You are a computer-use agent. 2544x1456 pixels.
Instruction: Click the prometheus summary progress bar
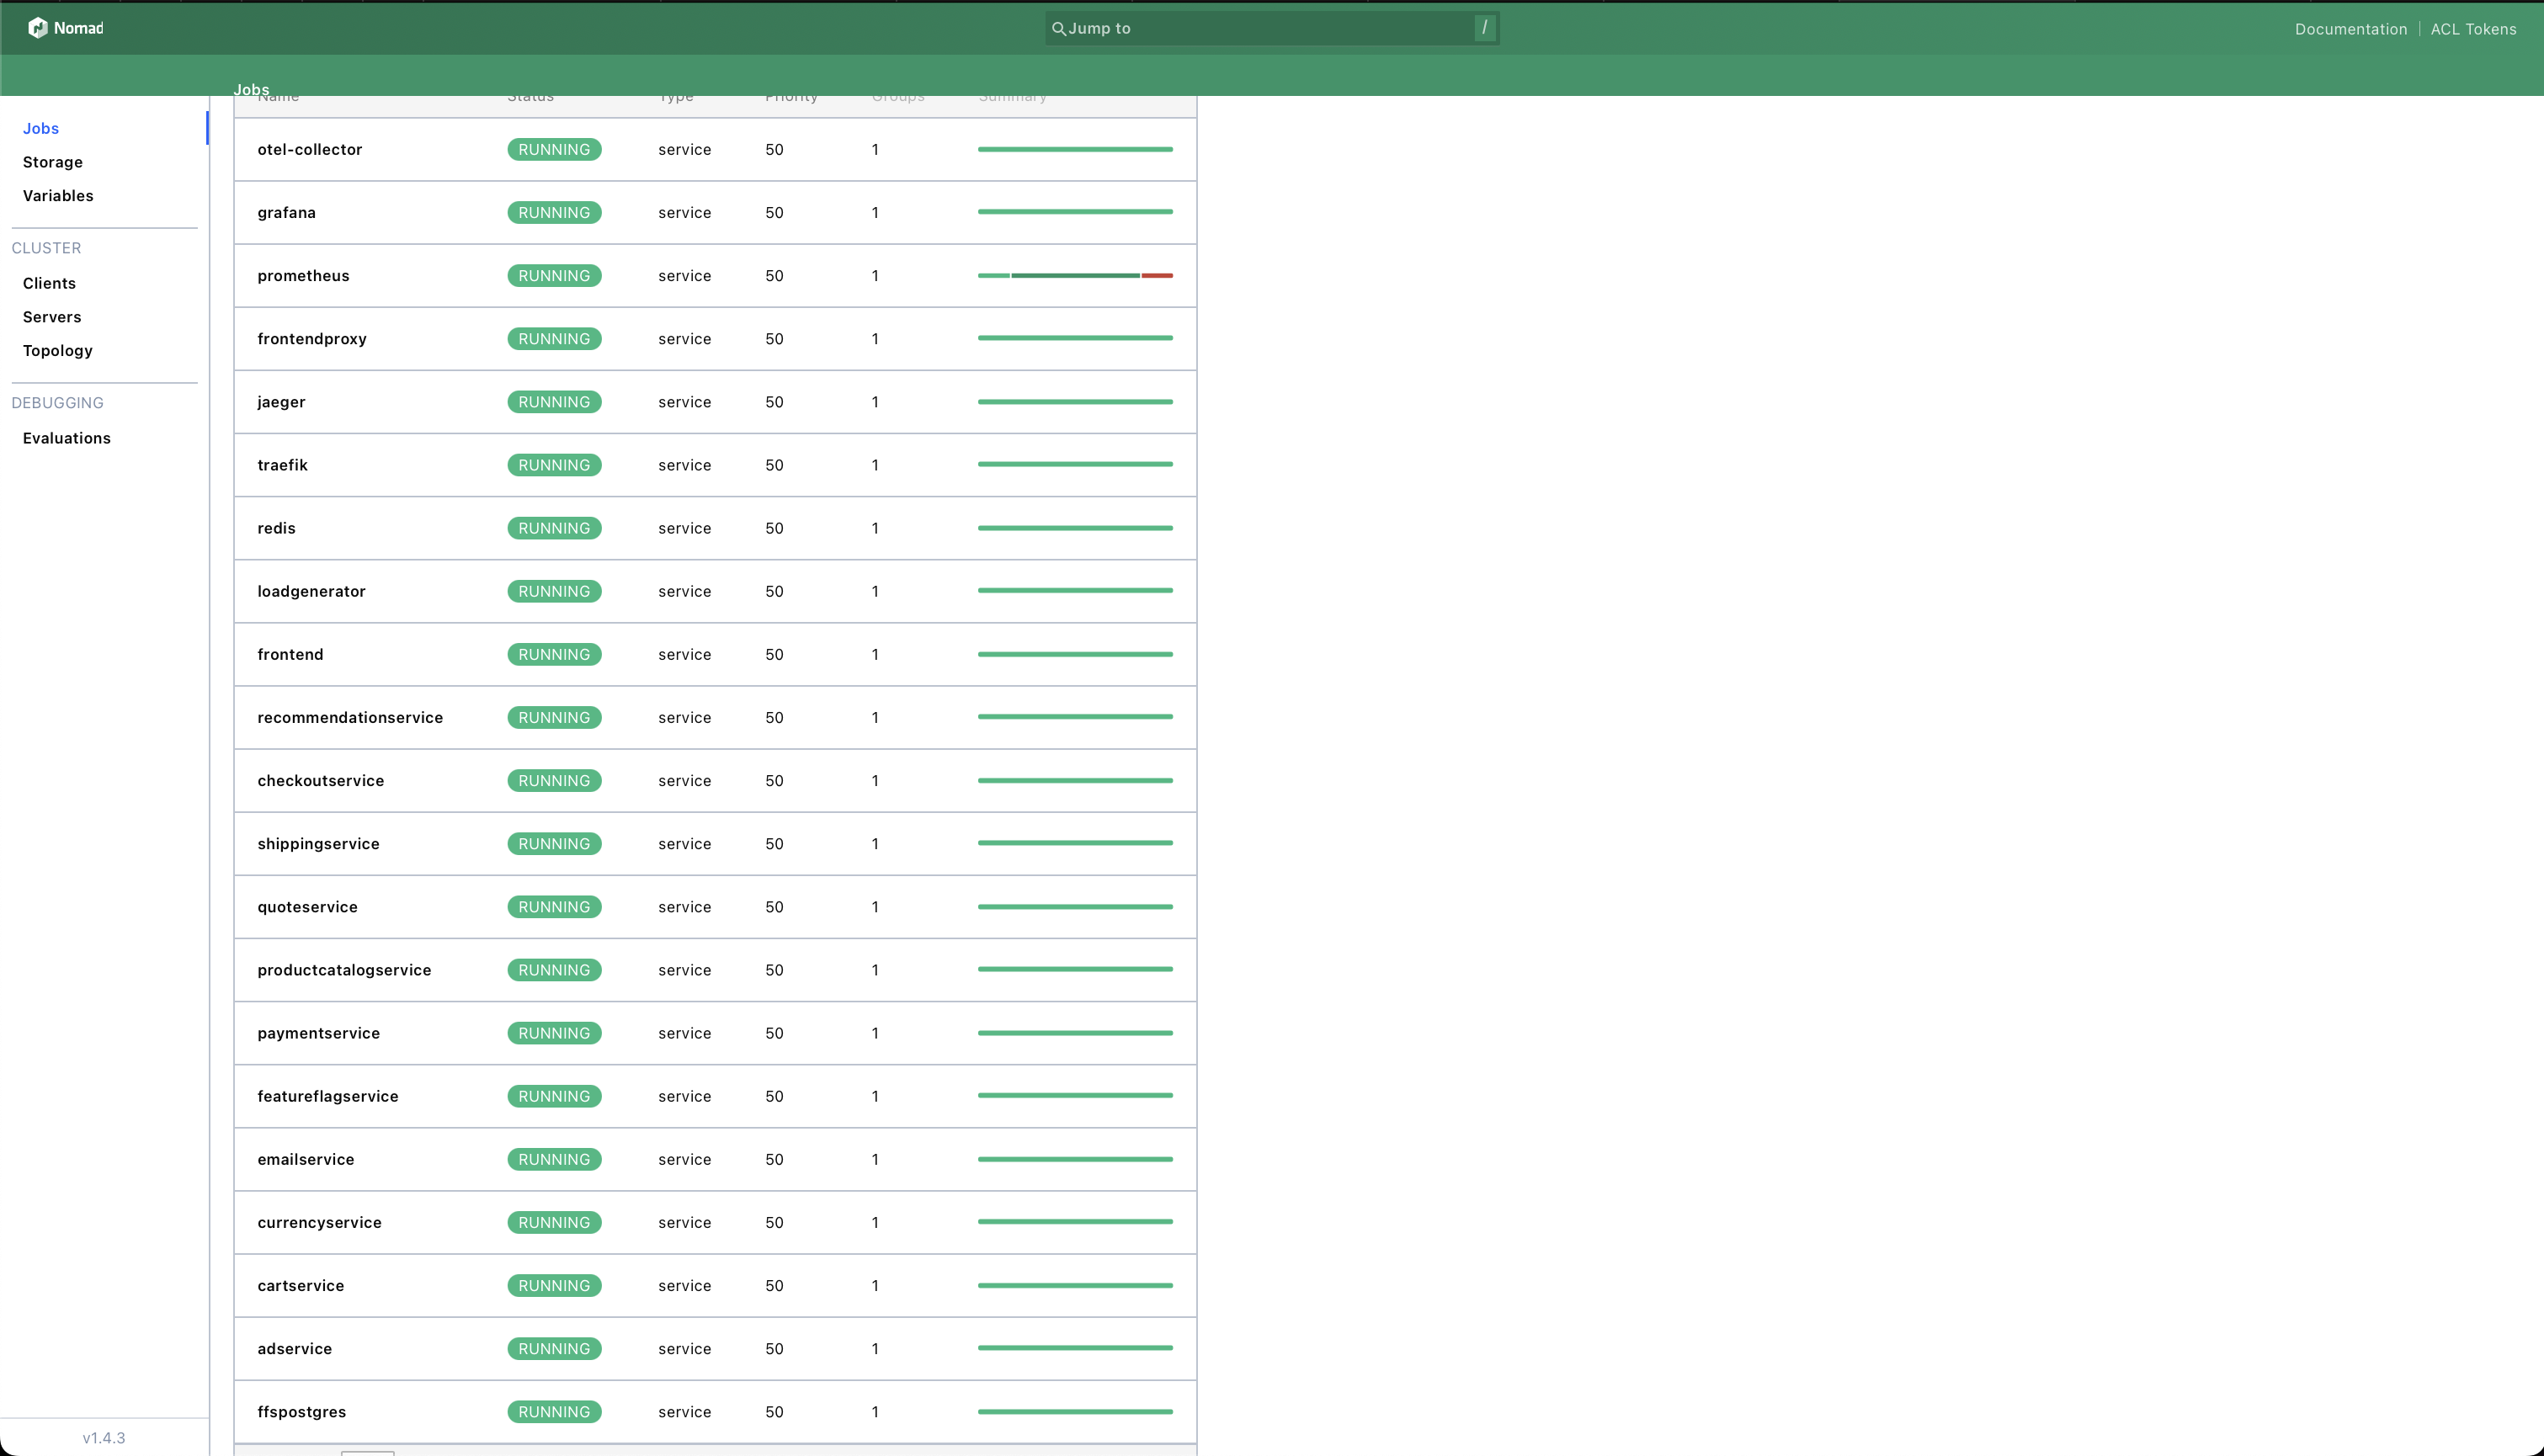(x=1075, y=275)
